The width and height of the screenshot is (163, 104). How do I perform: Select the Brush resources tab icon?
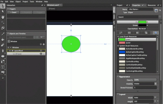pos(156,33)
